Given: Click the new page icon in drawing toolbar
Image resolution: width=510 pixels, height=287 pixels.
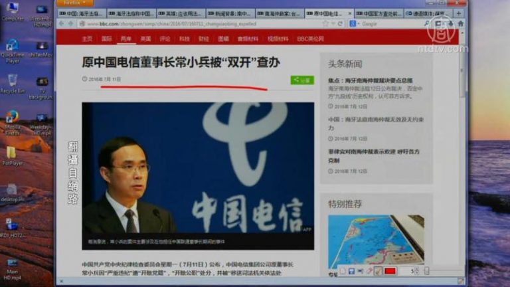Looking at the screenshot, I should [x=343, y=271].
